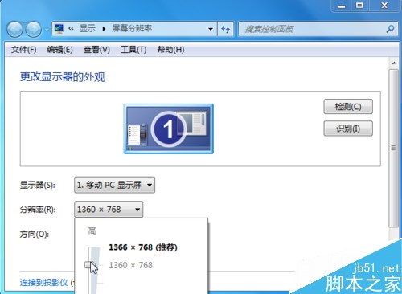Click the magnifier search icon
The image size is (402, 294).
coord(390,29)
